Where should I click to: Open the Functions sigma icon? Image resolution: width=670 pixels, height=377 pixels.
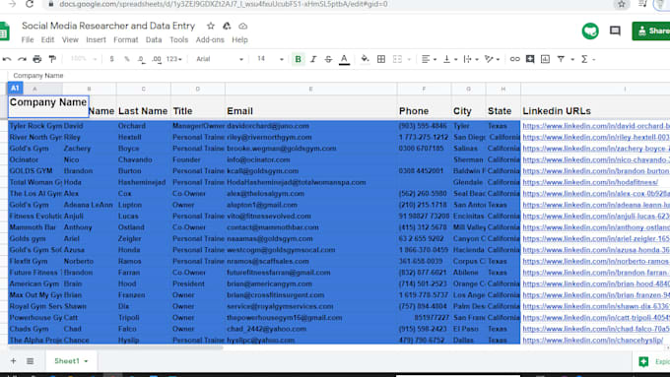[x=584, y=59]
